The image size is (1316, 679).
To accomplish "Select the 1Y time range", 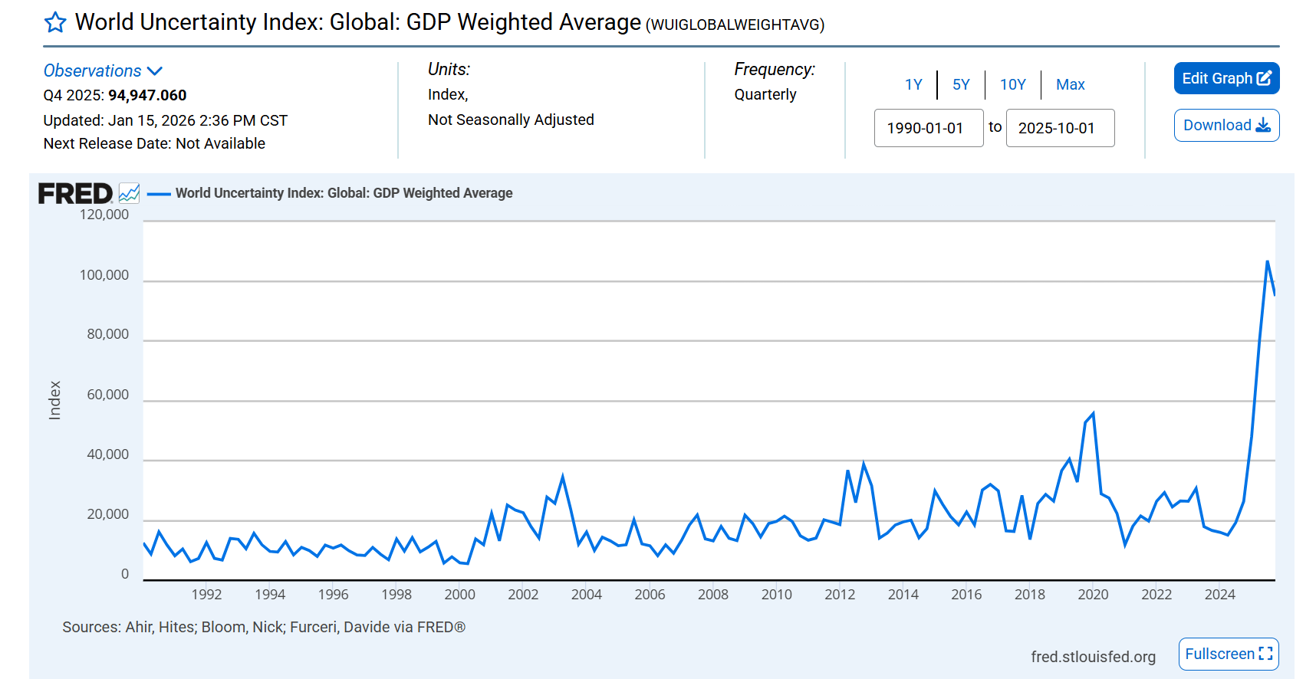I will pyautogui.click(x=913, y=84).
